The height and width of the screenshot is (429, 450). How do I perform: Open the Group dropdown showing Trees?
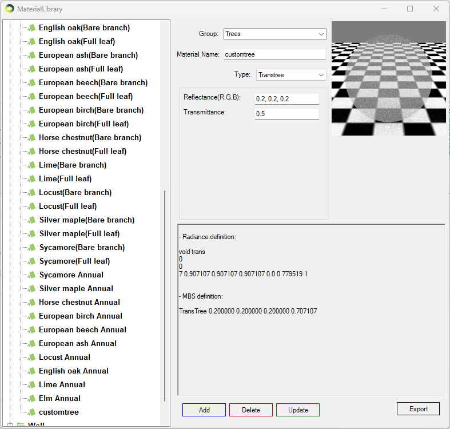(x=274, y=34)
